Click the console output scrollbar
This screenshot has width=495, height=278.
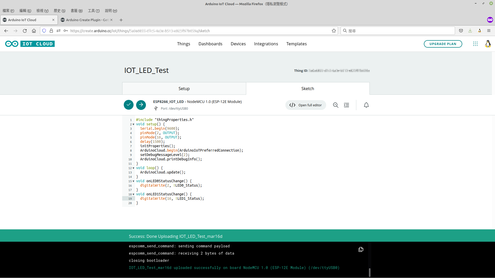[369, 272]
